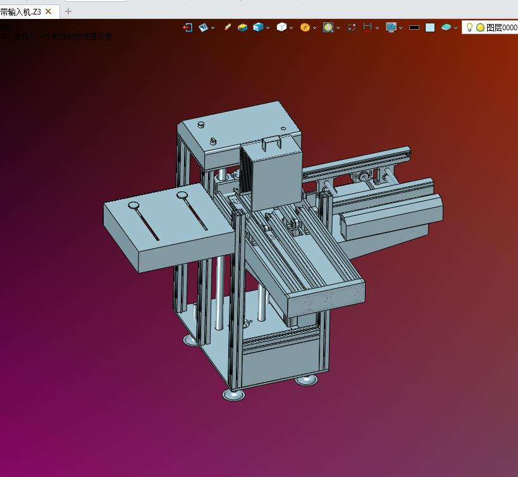Viewport: 518px width, 477px height.
Task: Select the blue shaded cube display icon
Action: point(258,27)
